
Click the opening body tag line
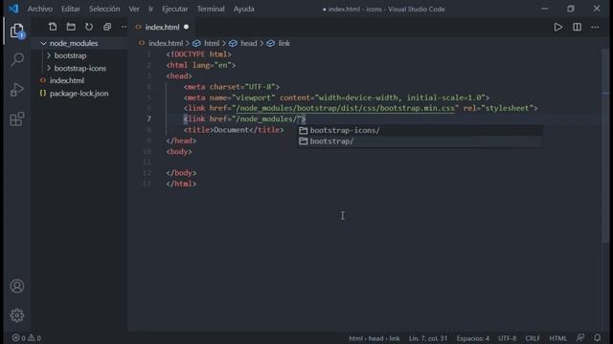179,152
